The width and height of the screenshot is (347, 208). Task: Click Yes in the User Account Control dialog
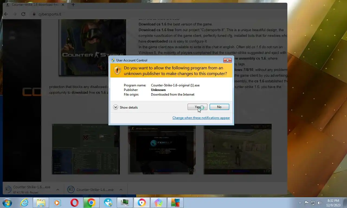click(197, 107)
